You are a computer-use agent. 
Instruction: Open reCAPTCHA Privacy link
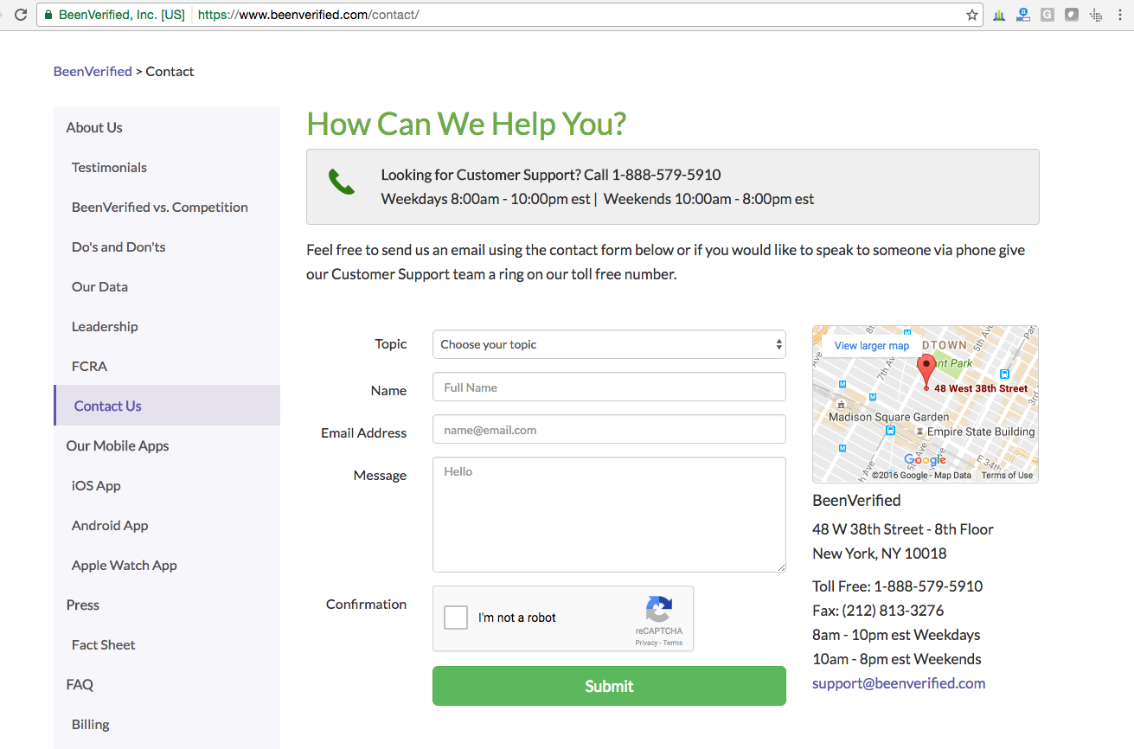[x=645, y=643]
